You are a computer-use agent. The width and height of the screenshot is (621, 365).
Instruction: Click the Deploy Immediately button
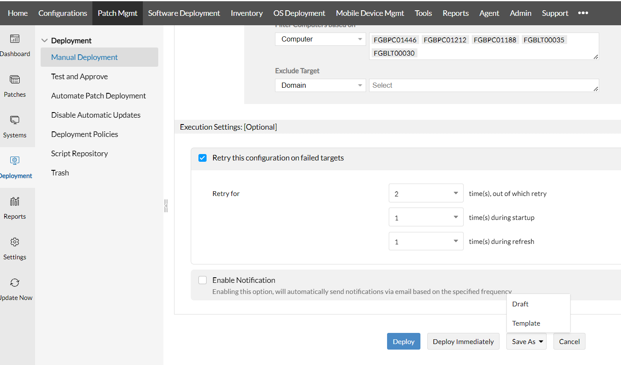[463, 341]
